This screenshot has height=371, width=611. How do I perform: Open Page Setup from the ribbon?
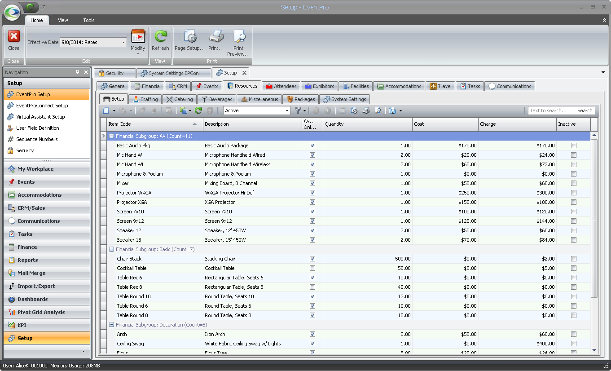pyautogui.click(x=190, y=40)
